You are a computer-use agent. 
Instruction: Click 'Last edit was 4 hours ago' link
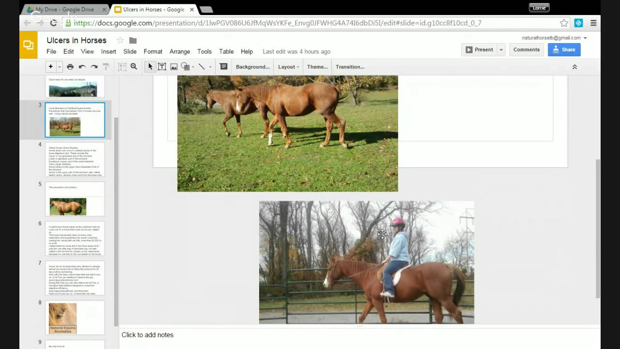click(x=296, y=51)
